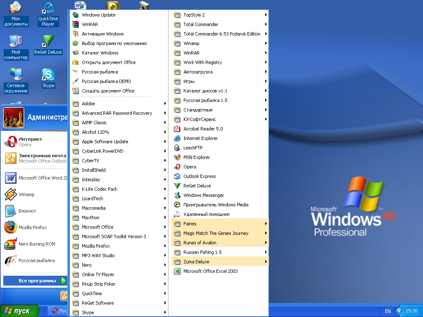Click the Удаленный помощник icon
This screenshot has width=423, height=317.
pyautogui.click(x=177, y=214)
